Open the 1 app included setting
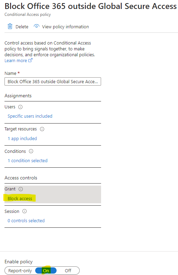 tap(22, 139)
